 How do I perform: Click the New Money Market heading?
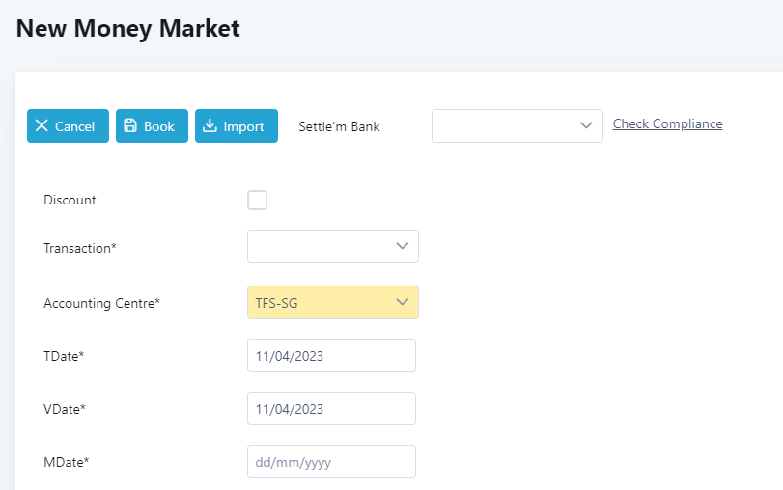point(127,28)
